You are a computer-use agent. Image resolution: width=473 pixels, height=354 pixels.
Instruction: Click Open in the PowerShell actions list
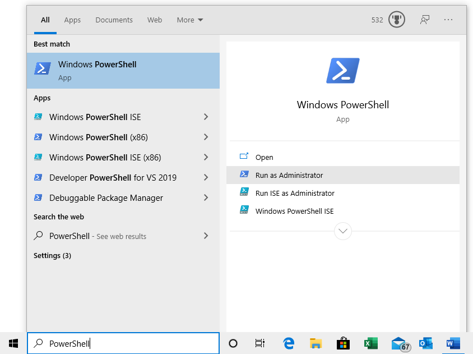coord(264,158)
